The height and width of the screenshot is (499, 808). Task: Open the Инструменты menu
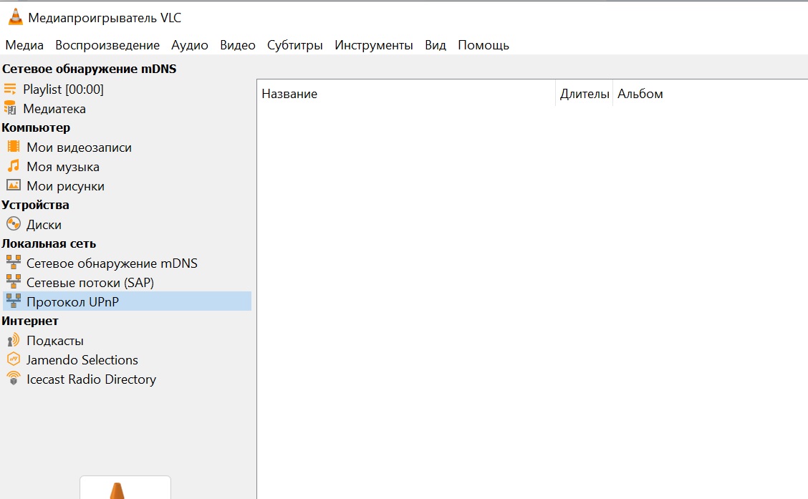(374, 45)
